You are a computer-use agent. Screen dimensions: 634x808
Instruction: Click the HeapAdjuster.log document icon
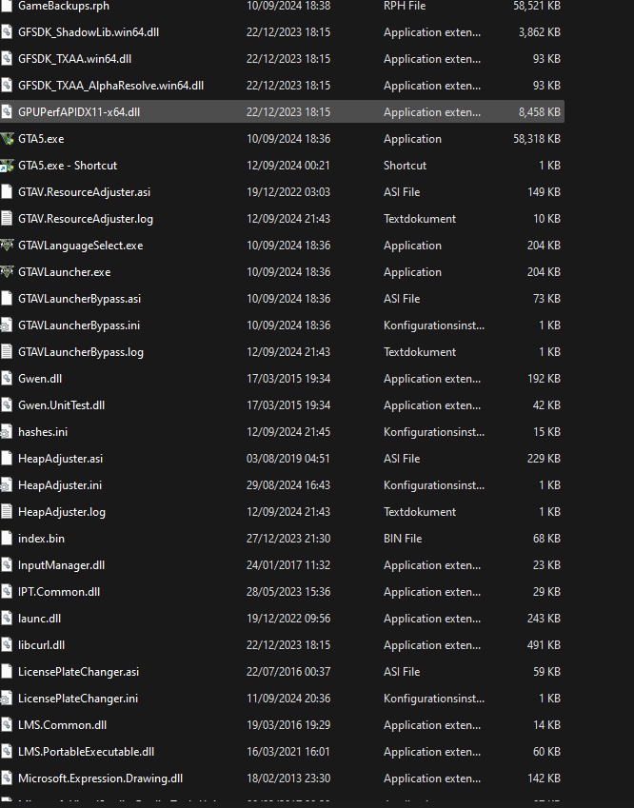6,512
